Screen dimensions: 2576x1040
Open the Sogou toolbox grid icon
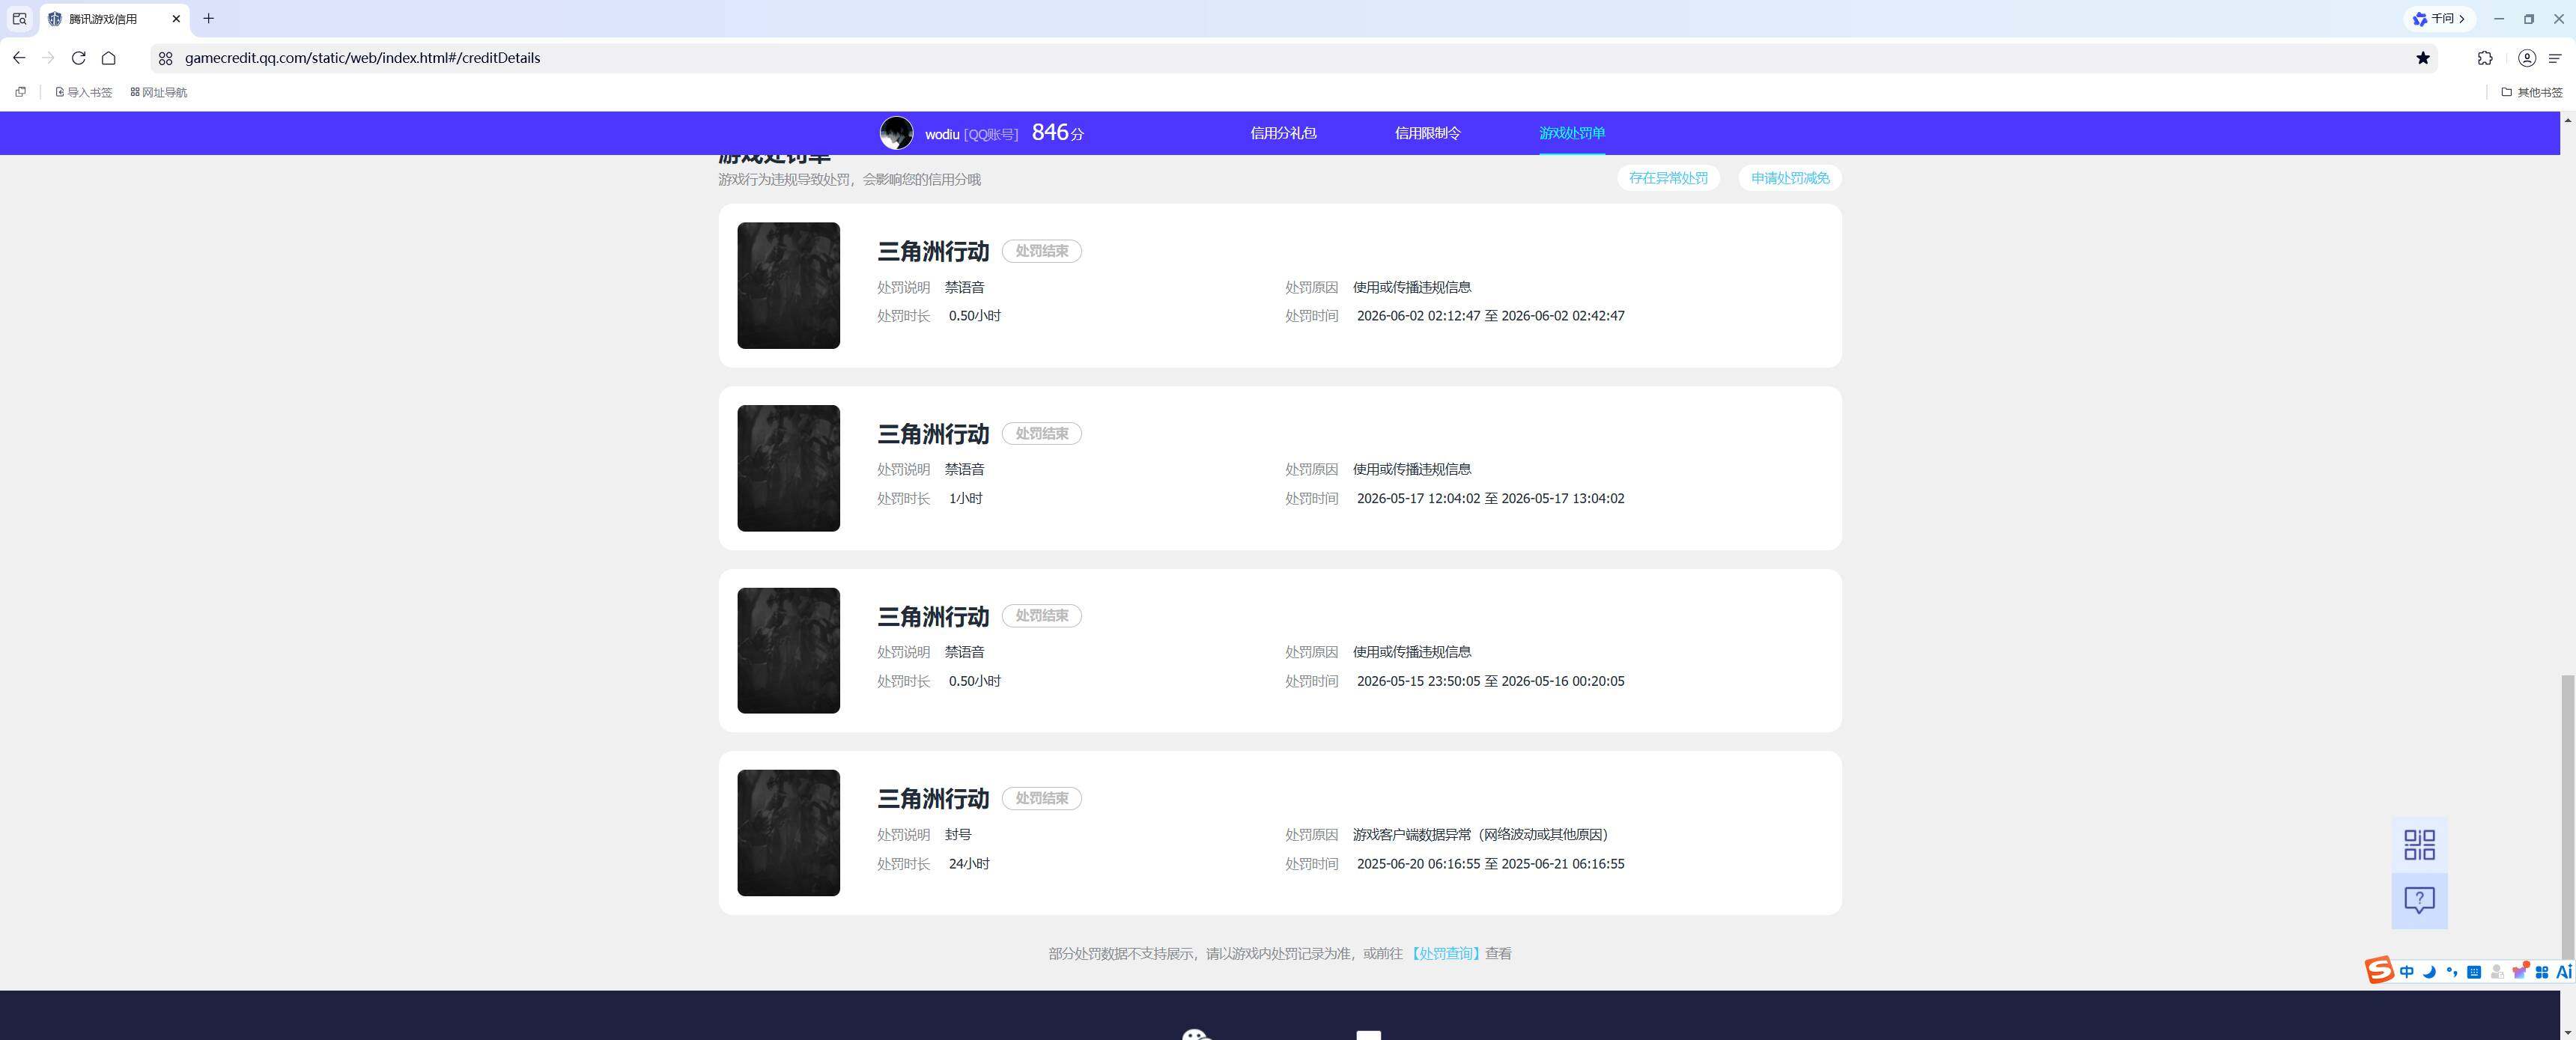tap(2542, 972)
